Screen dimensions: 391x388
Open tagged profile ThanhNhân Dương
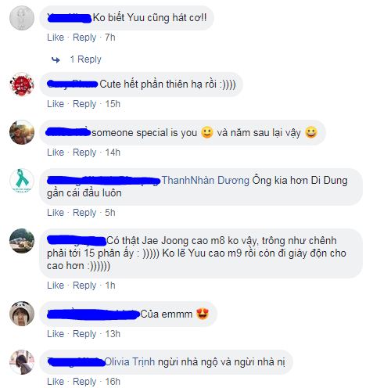pos(206,180)
